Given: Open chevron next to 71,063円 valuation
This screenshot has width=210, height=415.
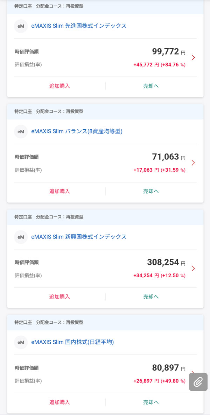Looking at the screenshot, I should (193, 163).
